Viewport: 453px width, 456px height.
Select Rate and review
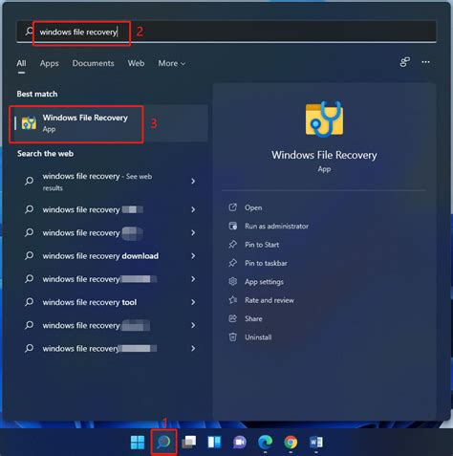point(270,300)
